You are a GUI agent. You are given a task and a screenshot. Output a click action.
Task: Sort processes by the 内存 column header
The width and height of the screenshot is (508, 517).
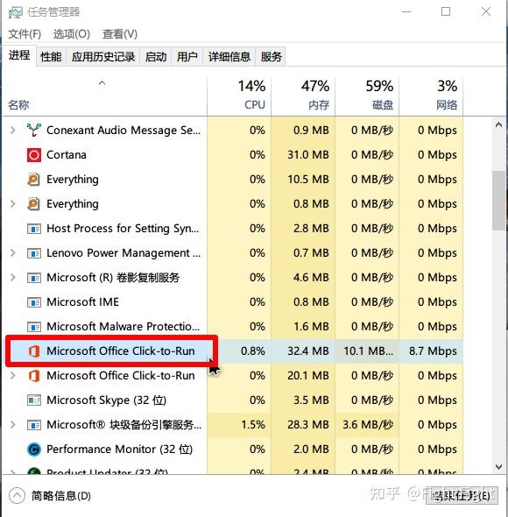[x=303, y=96]
